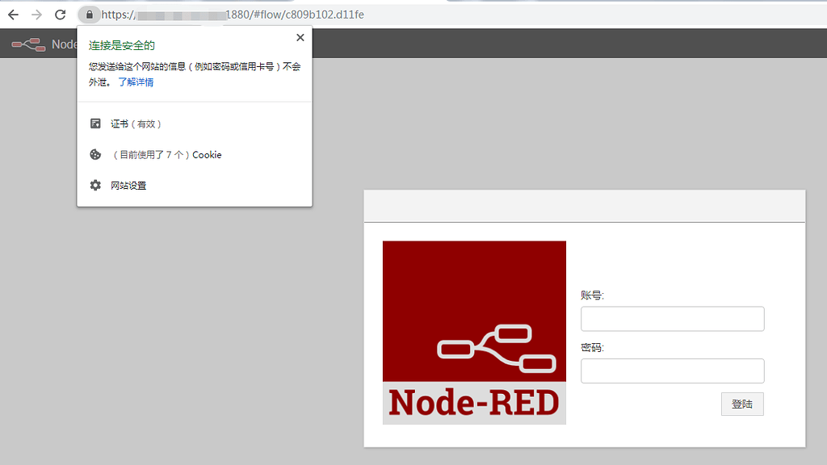This screenshot has height=465, width=827.
Task: Click the 账号: label text
Action: (592, 295)
